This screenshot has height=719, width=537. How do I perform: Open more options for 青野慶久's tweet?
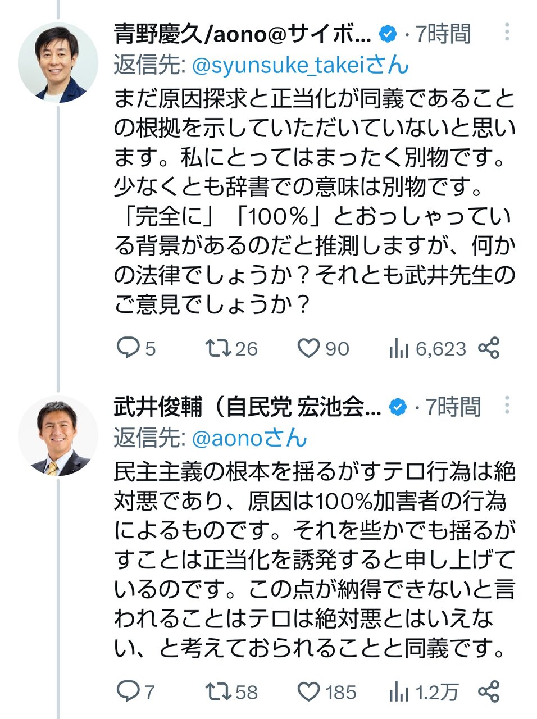tap(507, 33)
